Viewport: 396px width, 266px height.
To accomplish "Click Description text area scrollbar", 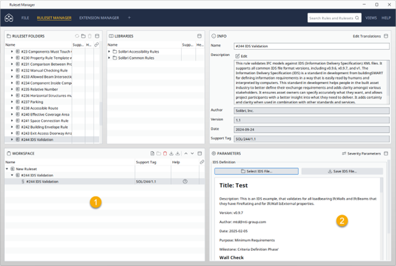I will 387,78.
